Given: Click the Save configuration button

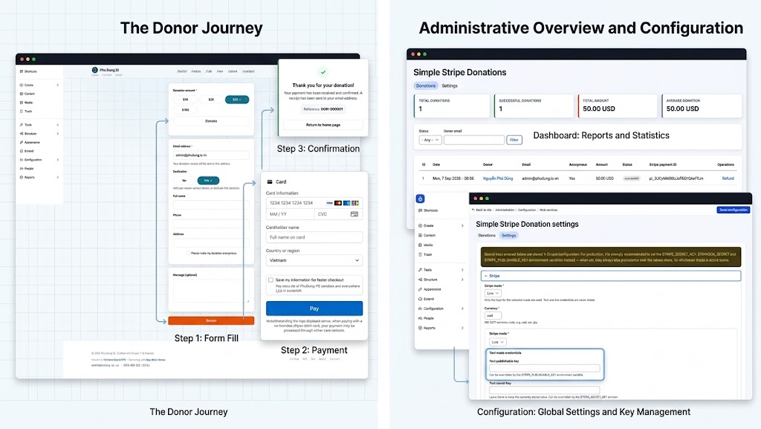Looking at the screenshot, I should 733,210.
